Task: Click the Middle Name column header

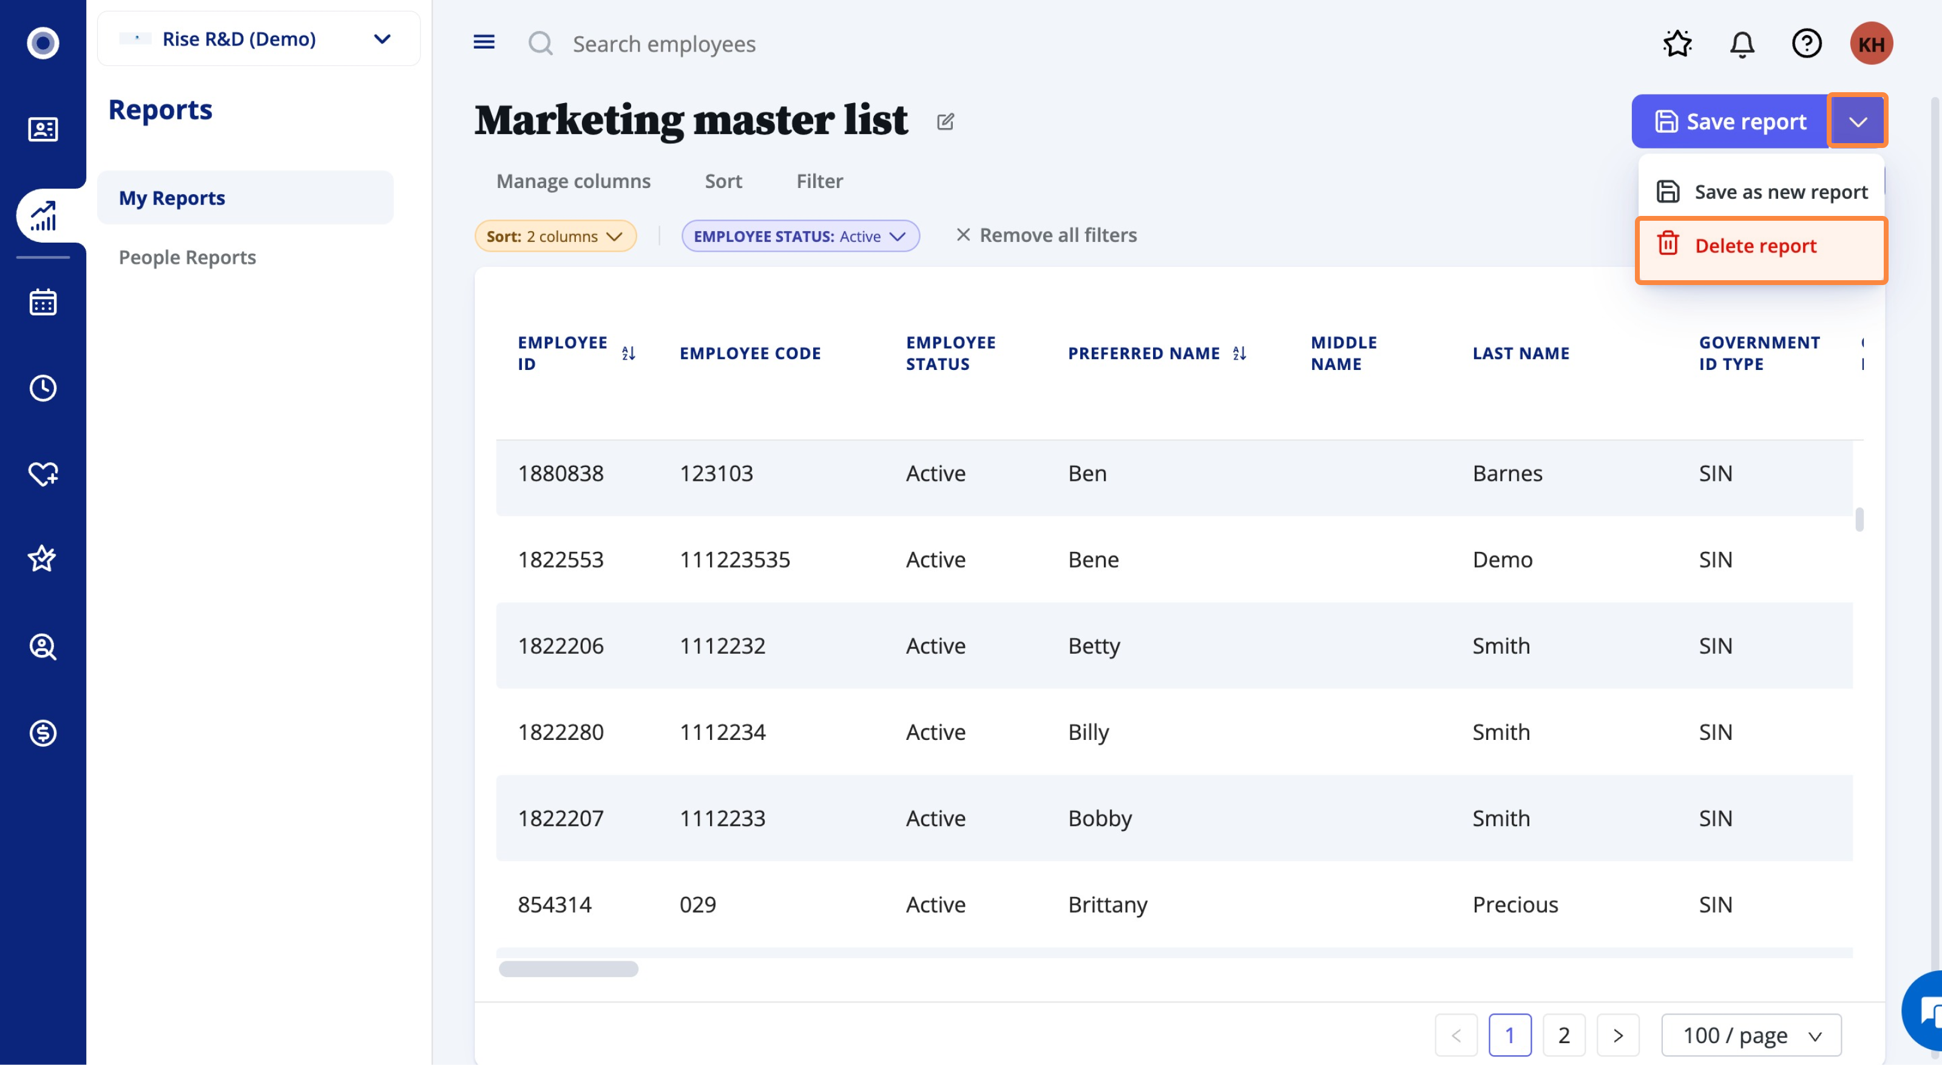Action: pyautogui.click(x=1344, y=353)
